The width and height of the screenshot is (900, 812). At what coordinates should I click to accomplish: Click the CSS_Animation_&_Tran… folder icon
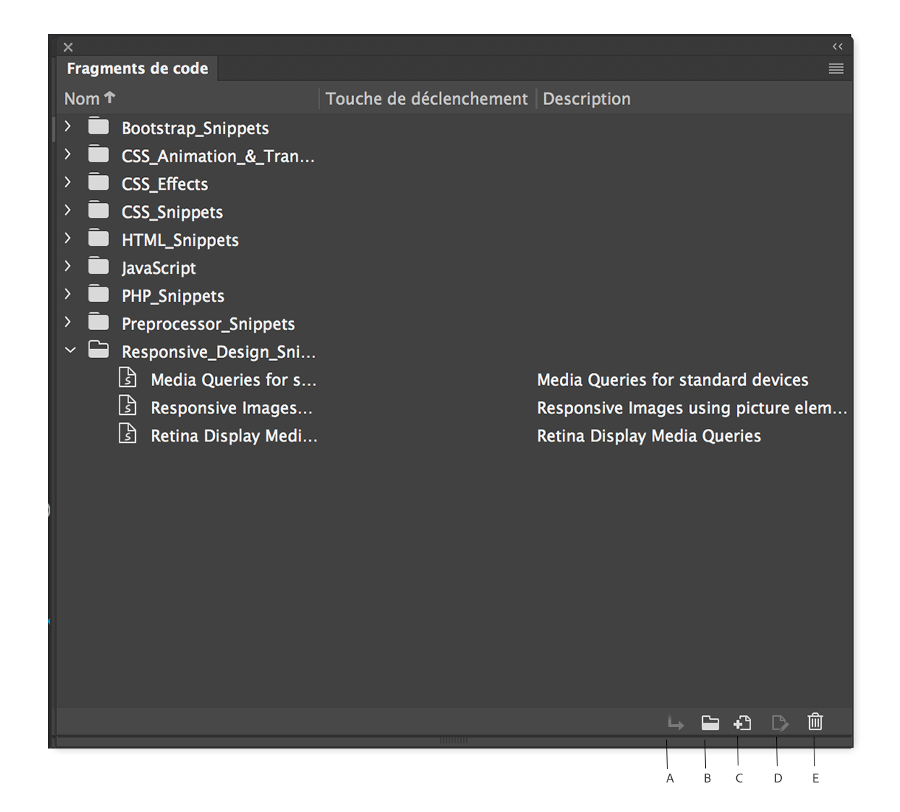pyautogui.click(x=98, y=154)
